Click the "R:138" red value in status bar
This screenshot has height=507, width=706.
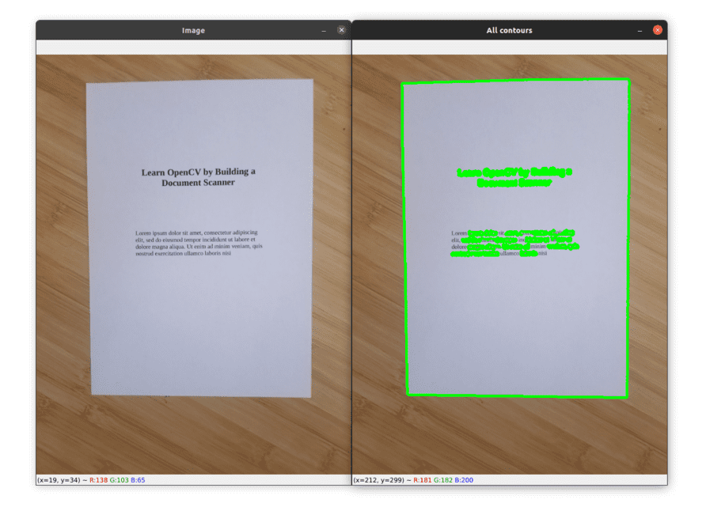pos(98,480)
